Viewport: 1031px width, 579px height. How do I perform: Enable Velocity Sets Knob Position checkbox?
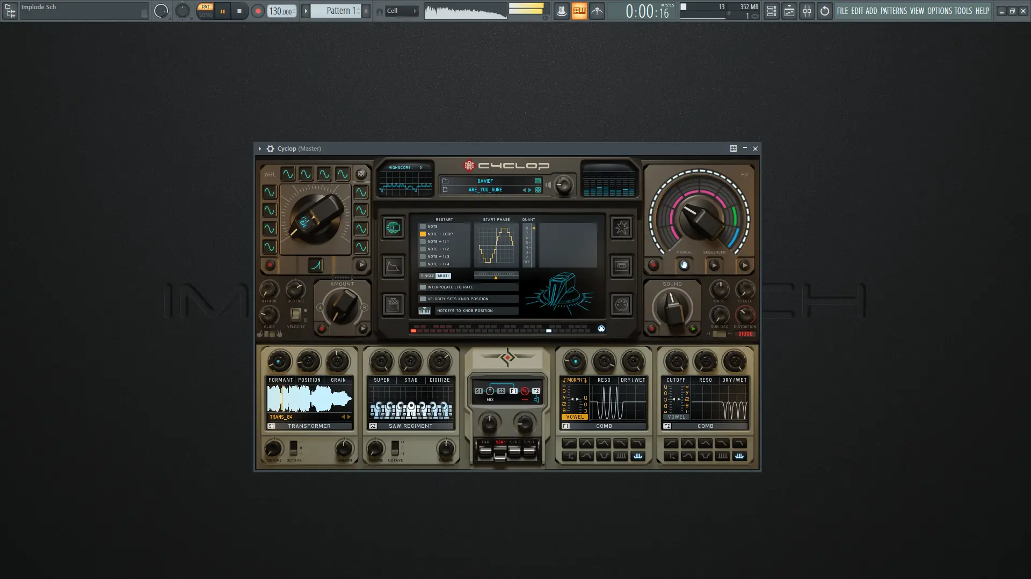click(x=423, y=299)
